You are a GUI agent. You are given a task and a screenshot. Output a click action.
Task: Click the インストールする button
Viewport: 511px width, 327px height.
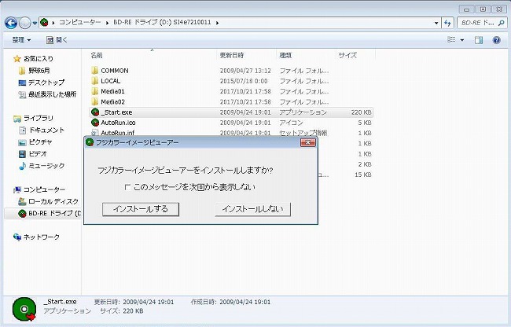pyautogui.click(x=141, y=209)
